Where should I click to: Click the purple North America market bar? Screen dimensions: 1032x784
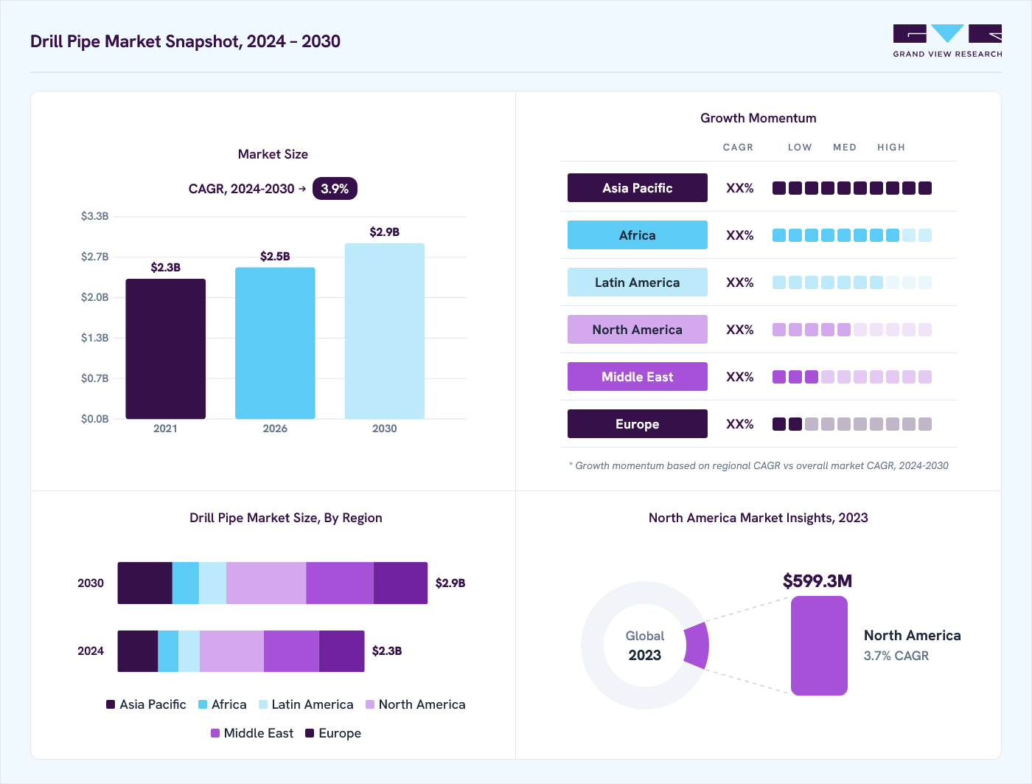coord(819,645)
